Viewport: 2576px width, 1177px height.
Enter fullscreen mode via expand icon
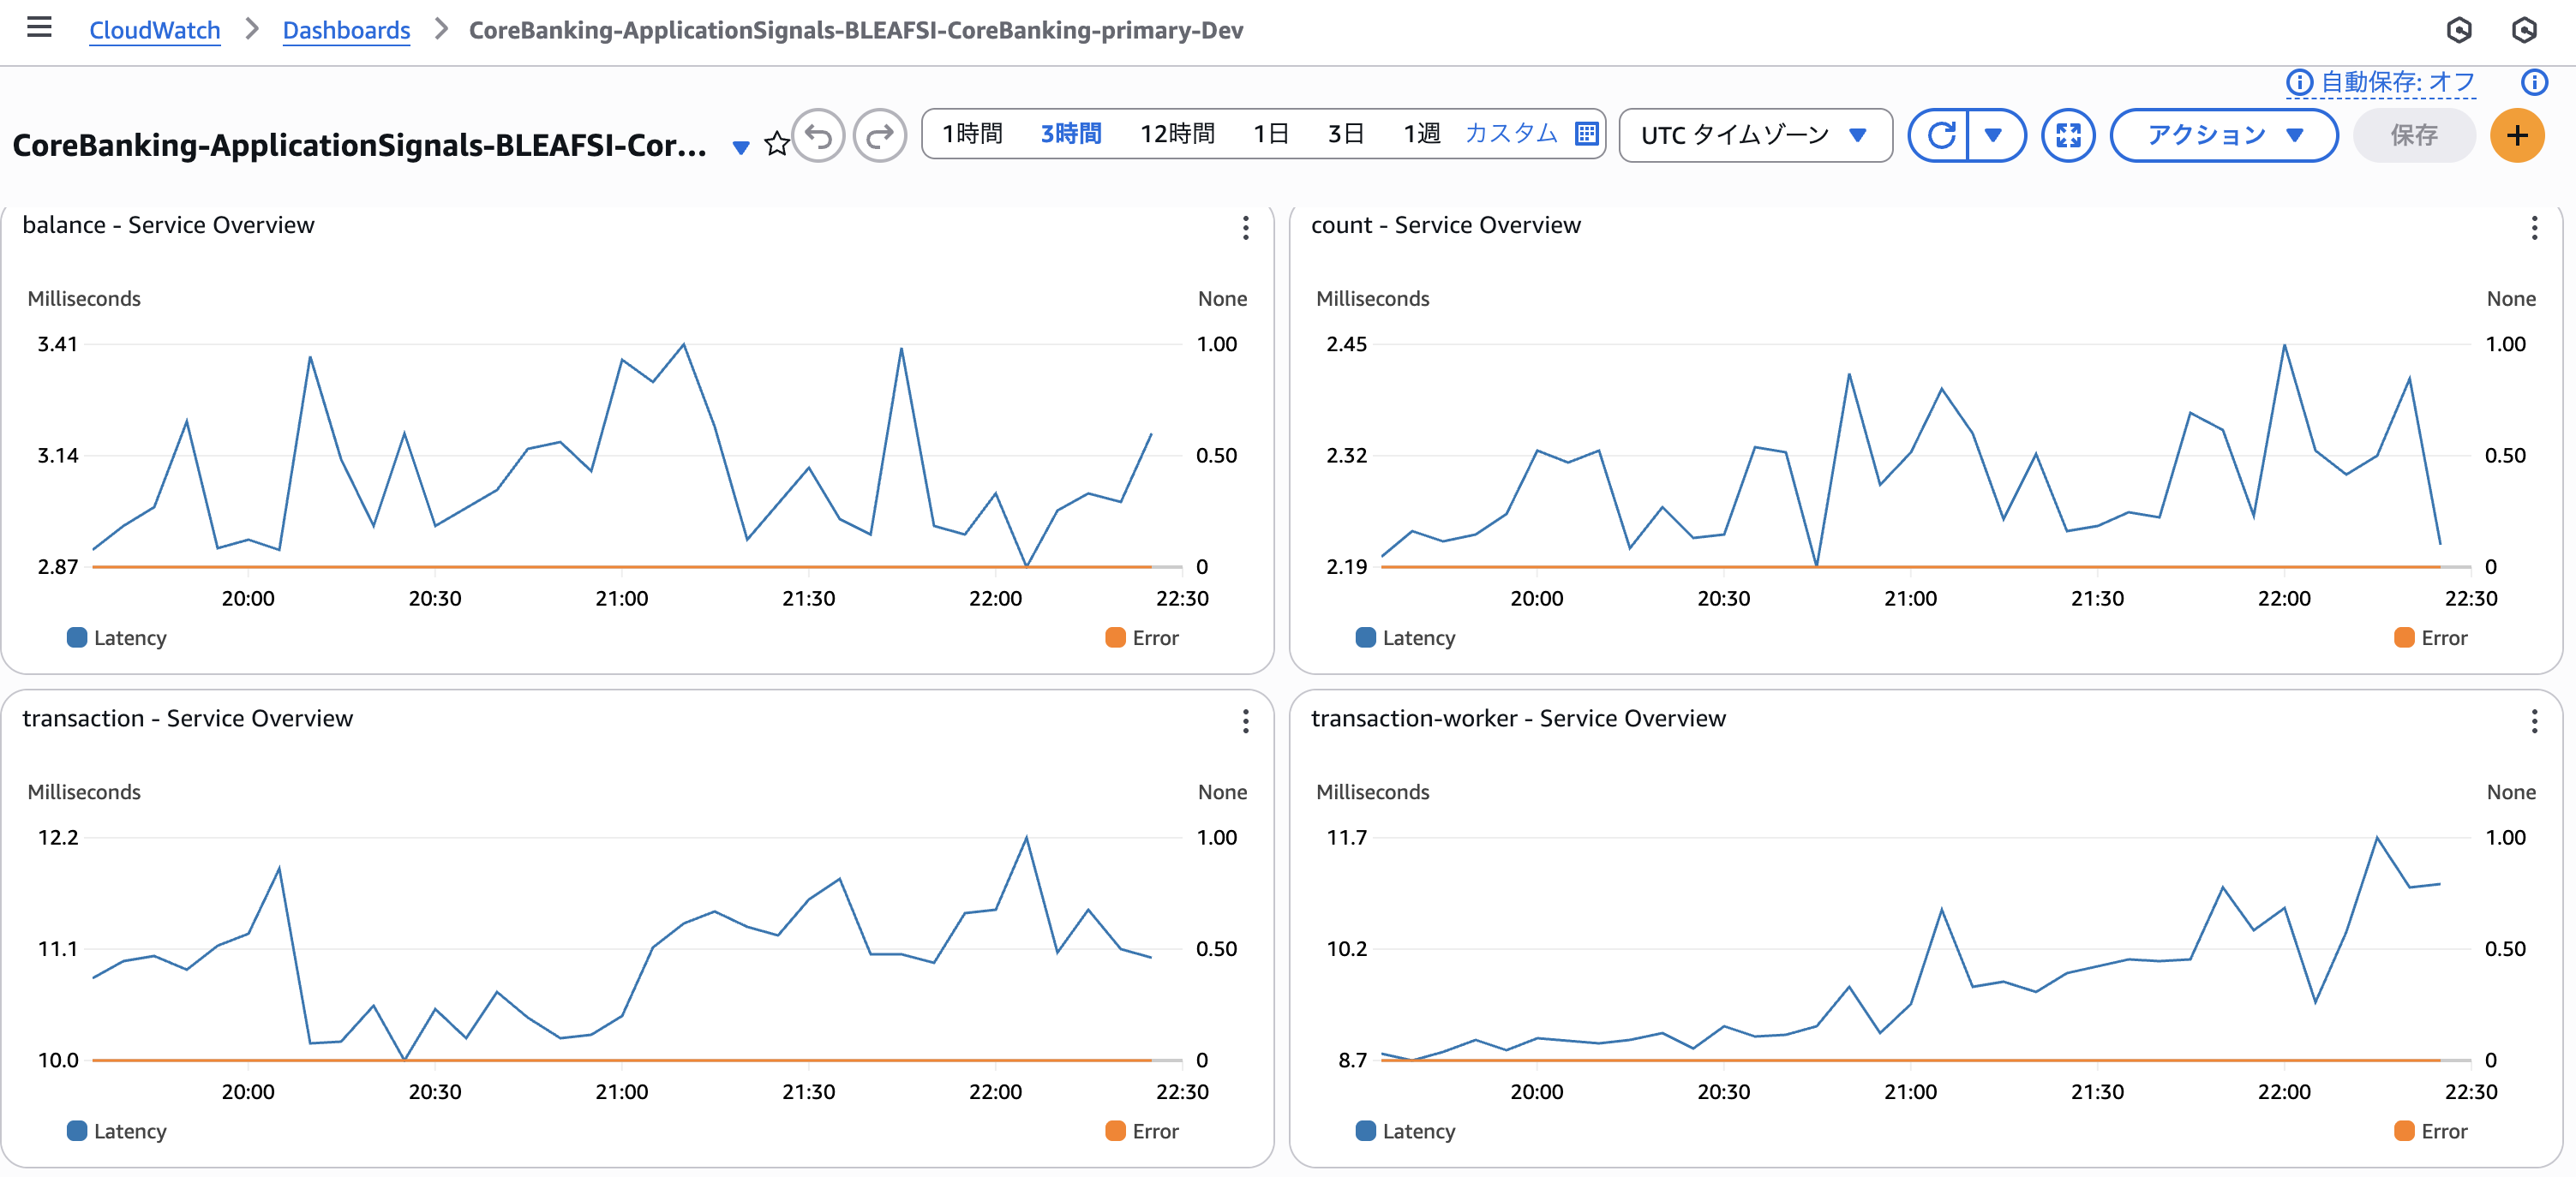(x=2067, y=135)
